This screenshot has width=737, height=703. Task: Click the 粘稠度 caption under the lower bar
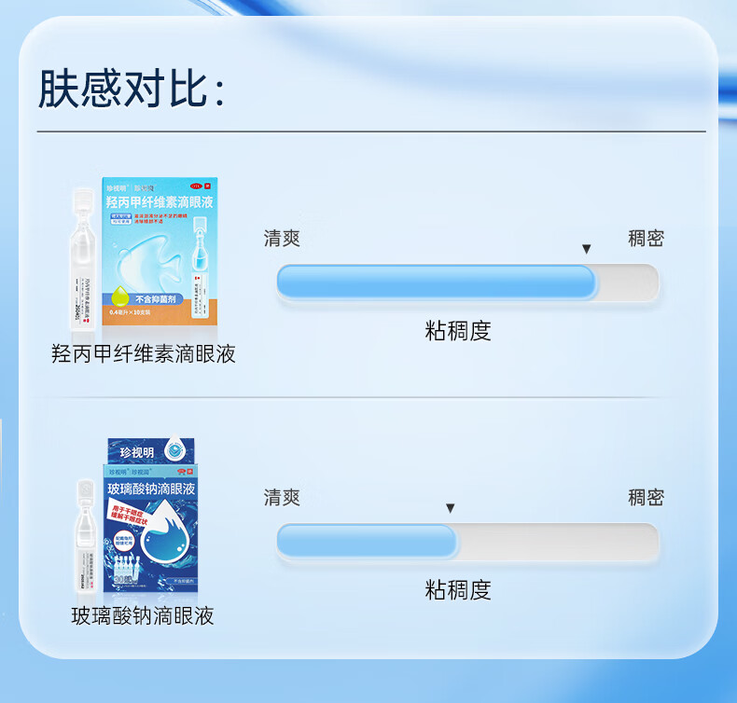coord(458,590)
